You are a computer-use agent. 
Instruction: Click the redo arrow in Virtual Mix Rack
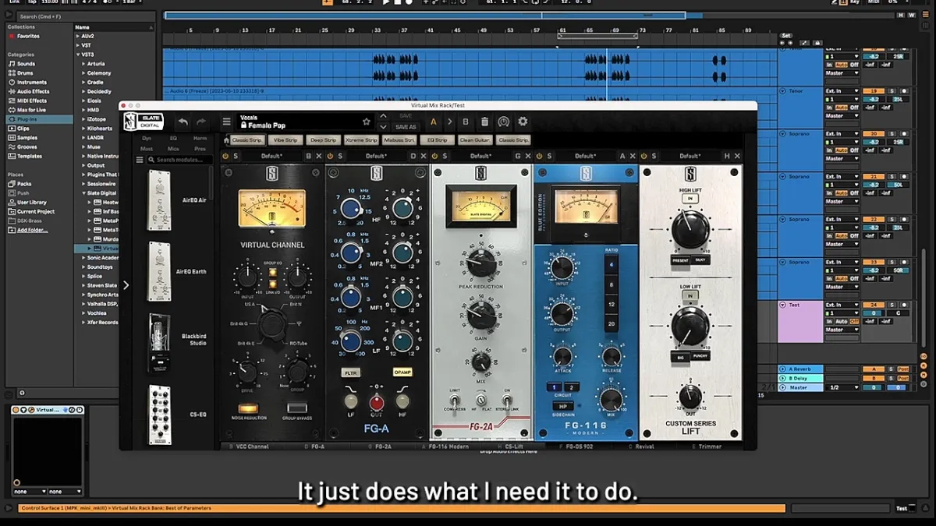pyautogui.click(x=201, y=122)
